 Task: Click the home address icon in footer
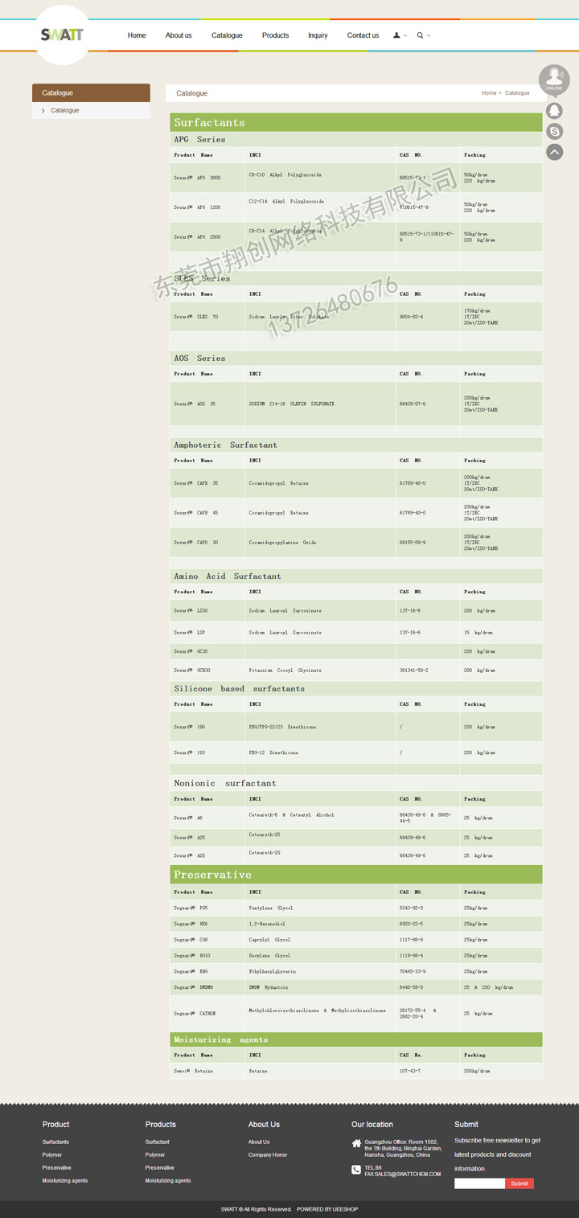[356, 1143]
